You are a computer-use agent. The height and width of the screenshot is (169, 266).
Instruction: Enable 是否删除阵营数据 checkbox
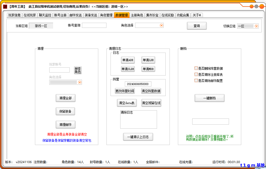[x=196, y=68]
